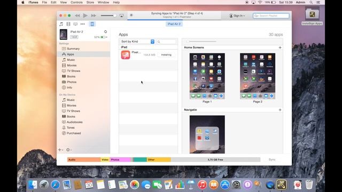
Task: Click the plus add button below the sidebar
Action: (60, 150)
